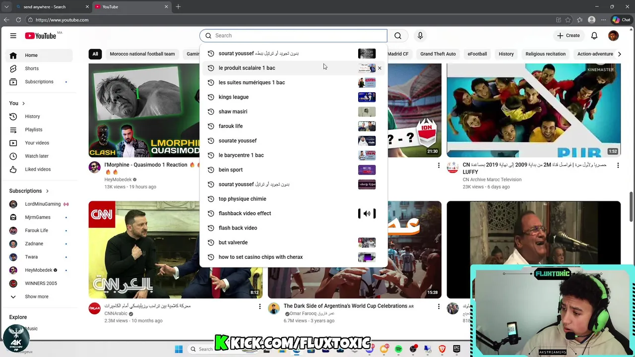Screen dimensions: 635x357
Task: Choose 'how to set casino chips with cherax'
Action: 293,257
